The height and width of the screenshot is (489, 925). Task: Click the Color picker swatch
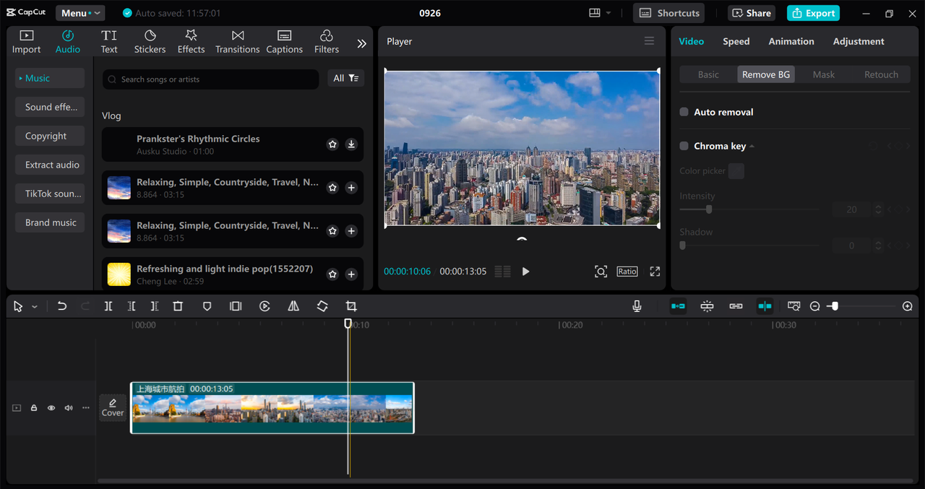[736, 171]
